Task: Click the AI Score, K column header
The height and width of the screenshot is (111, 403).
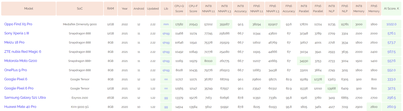Action: coord(392,9)
